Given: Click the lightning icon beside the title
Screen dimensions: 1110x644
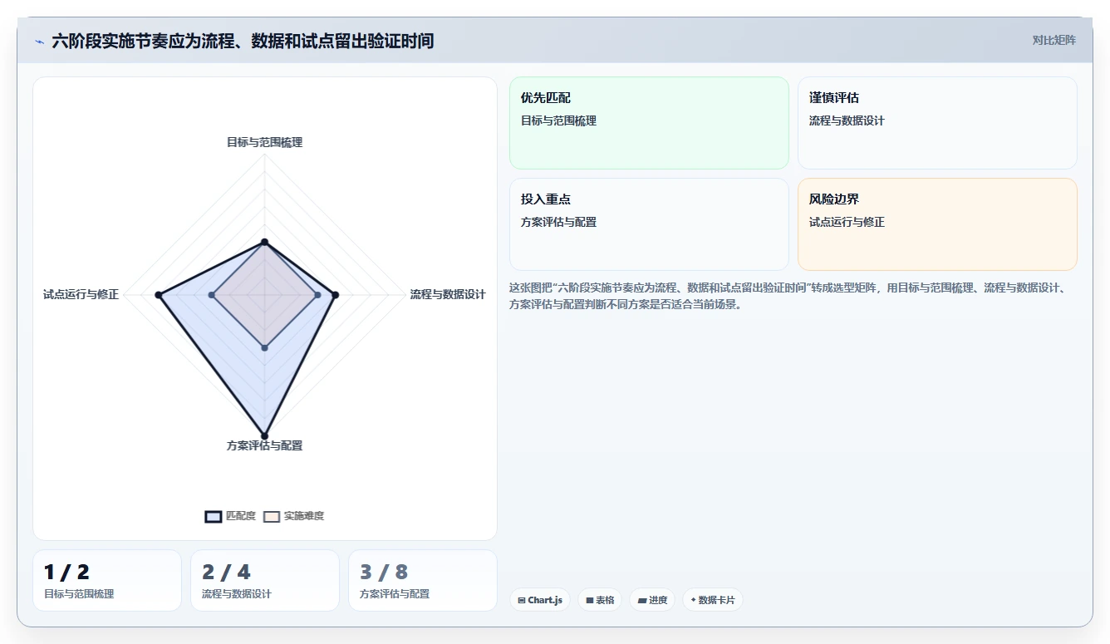Looking at the screenshot, I should pos(40,42).
